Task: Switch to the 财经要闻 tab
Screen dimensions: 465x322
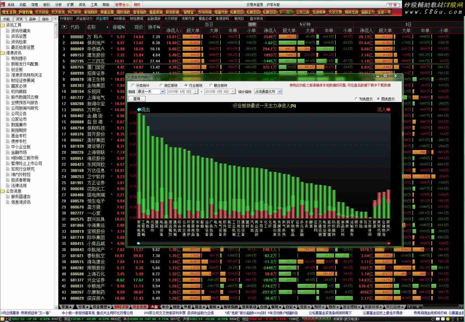Action: point(136,19)
